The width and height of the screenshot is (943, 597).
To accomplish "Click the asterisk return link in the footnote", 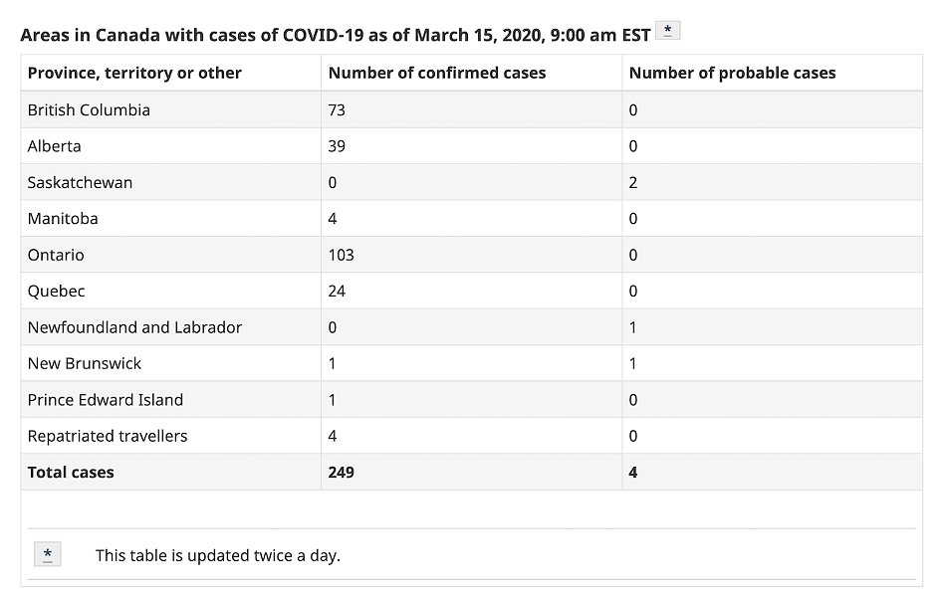I will click(x=48, y=553).
